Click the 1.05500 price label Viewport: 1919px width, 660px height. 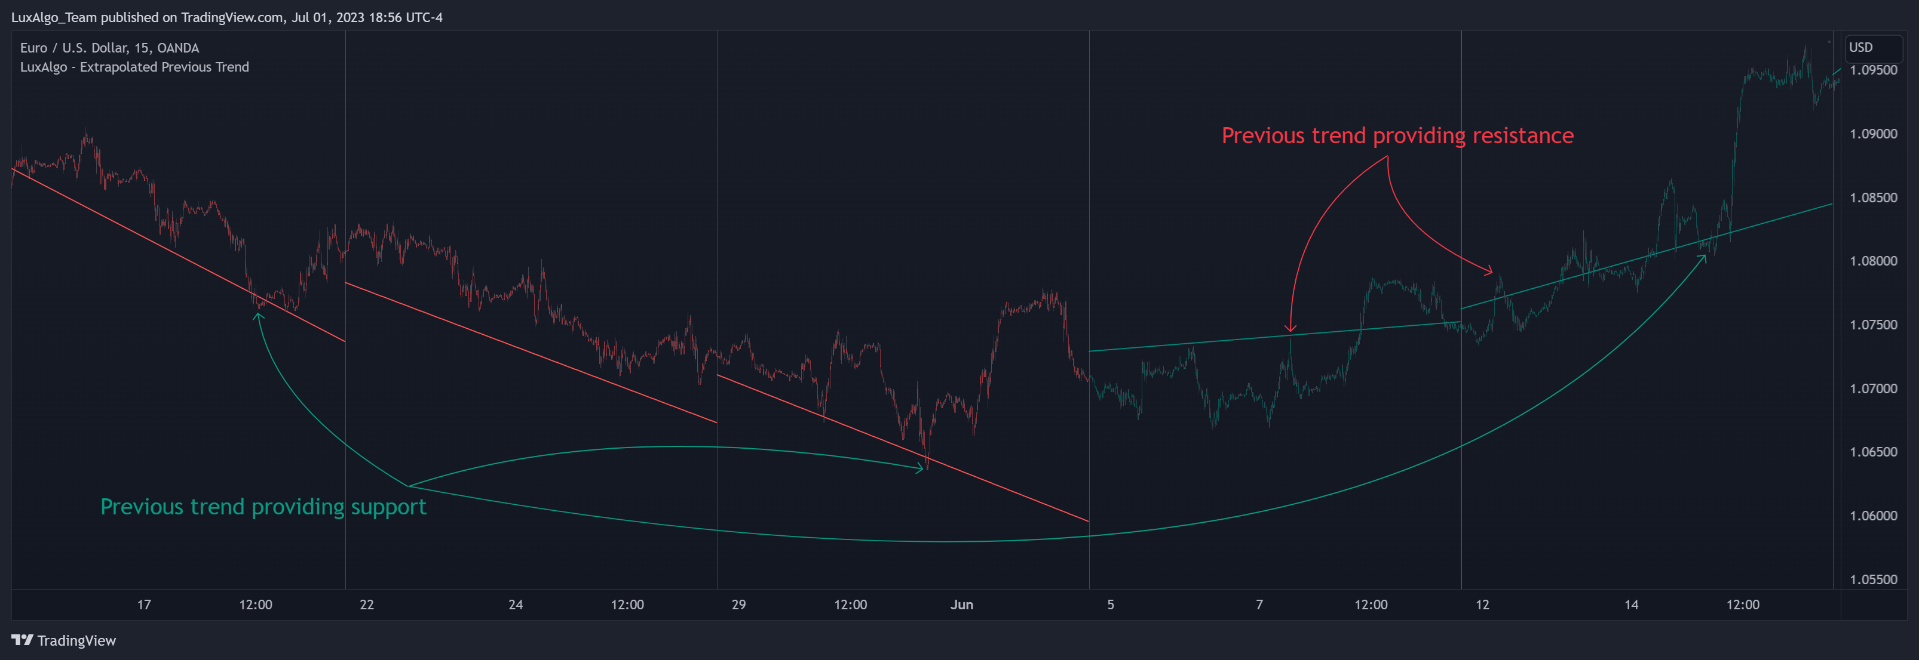point(1873,579)
